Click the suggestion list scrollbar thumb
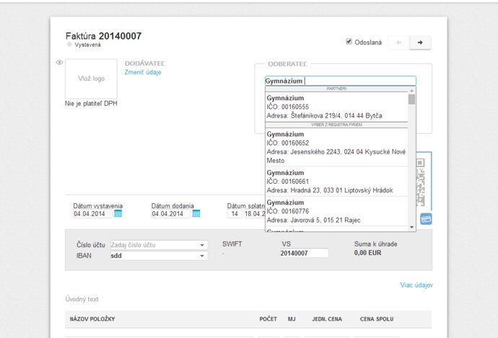 [x=411, y=99]
